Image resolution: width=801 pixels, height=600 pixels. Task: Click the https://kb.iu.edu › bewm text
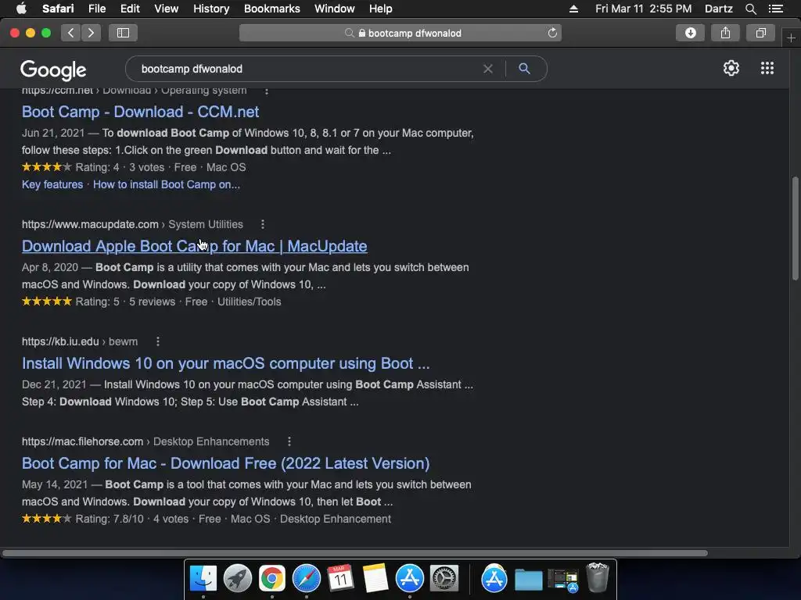point(80,342)
